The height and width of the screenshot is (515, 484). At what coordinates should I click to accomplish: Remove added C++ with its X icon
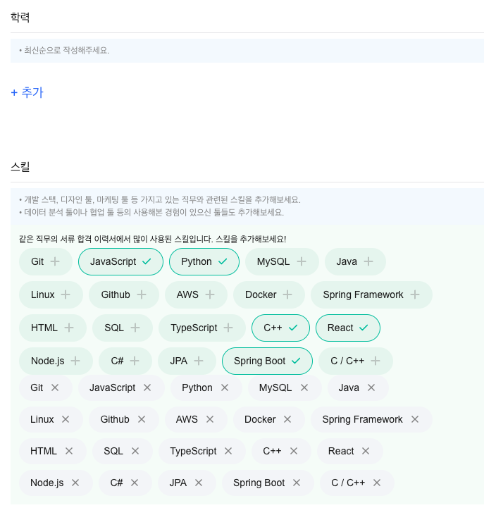tap(294, 452)
